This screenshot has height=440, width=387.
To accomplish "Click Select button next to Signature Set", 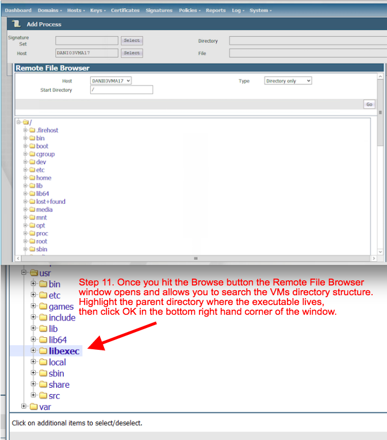I will (132, 41).
